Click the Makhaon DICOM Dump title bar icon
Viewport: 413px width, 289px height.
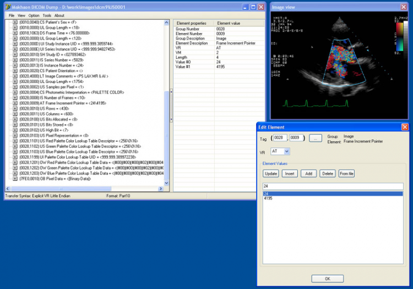click(x=8, y=7)
